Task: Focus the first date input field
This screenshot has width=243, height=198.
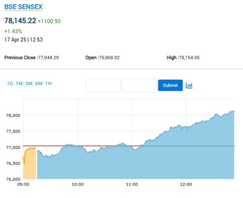Action: tap(103, 85)
